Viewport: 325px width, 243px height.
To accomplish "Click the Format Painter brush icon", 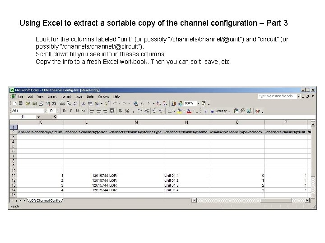I will pyautogui.click(x=107, y=103).
